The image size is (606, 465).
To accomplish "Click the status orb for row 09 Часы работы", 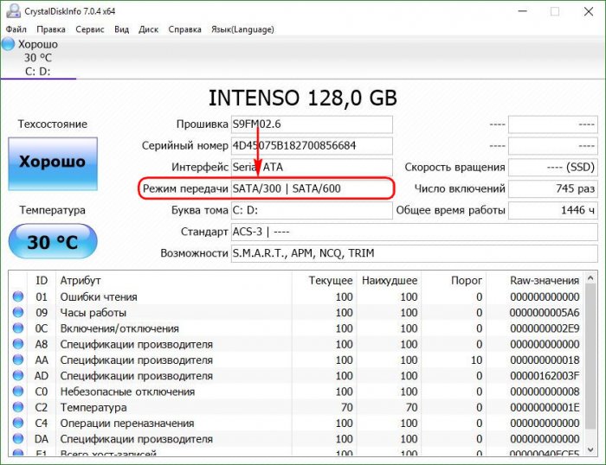I will (18, 312).
